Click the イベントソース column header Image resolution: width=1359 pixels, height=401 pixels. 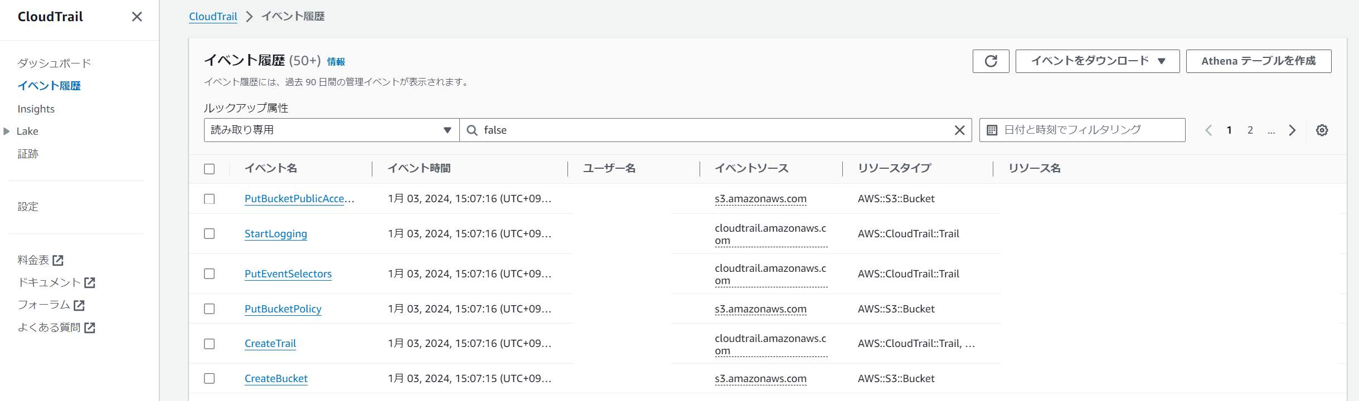tap(752, 168)
